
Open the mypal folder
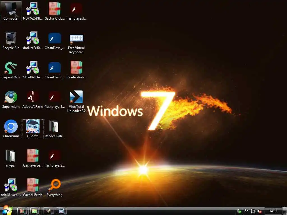[11, 158]
